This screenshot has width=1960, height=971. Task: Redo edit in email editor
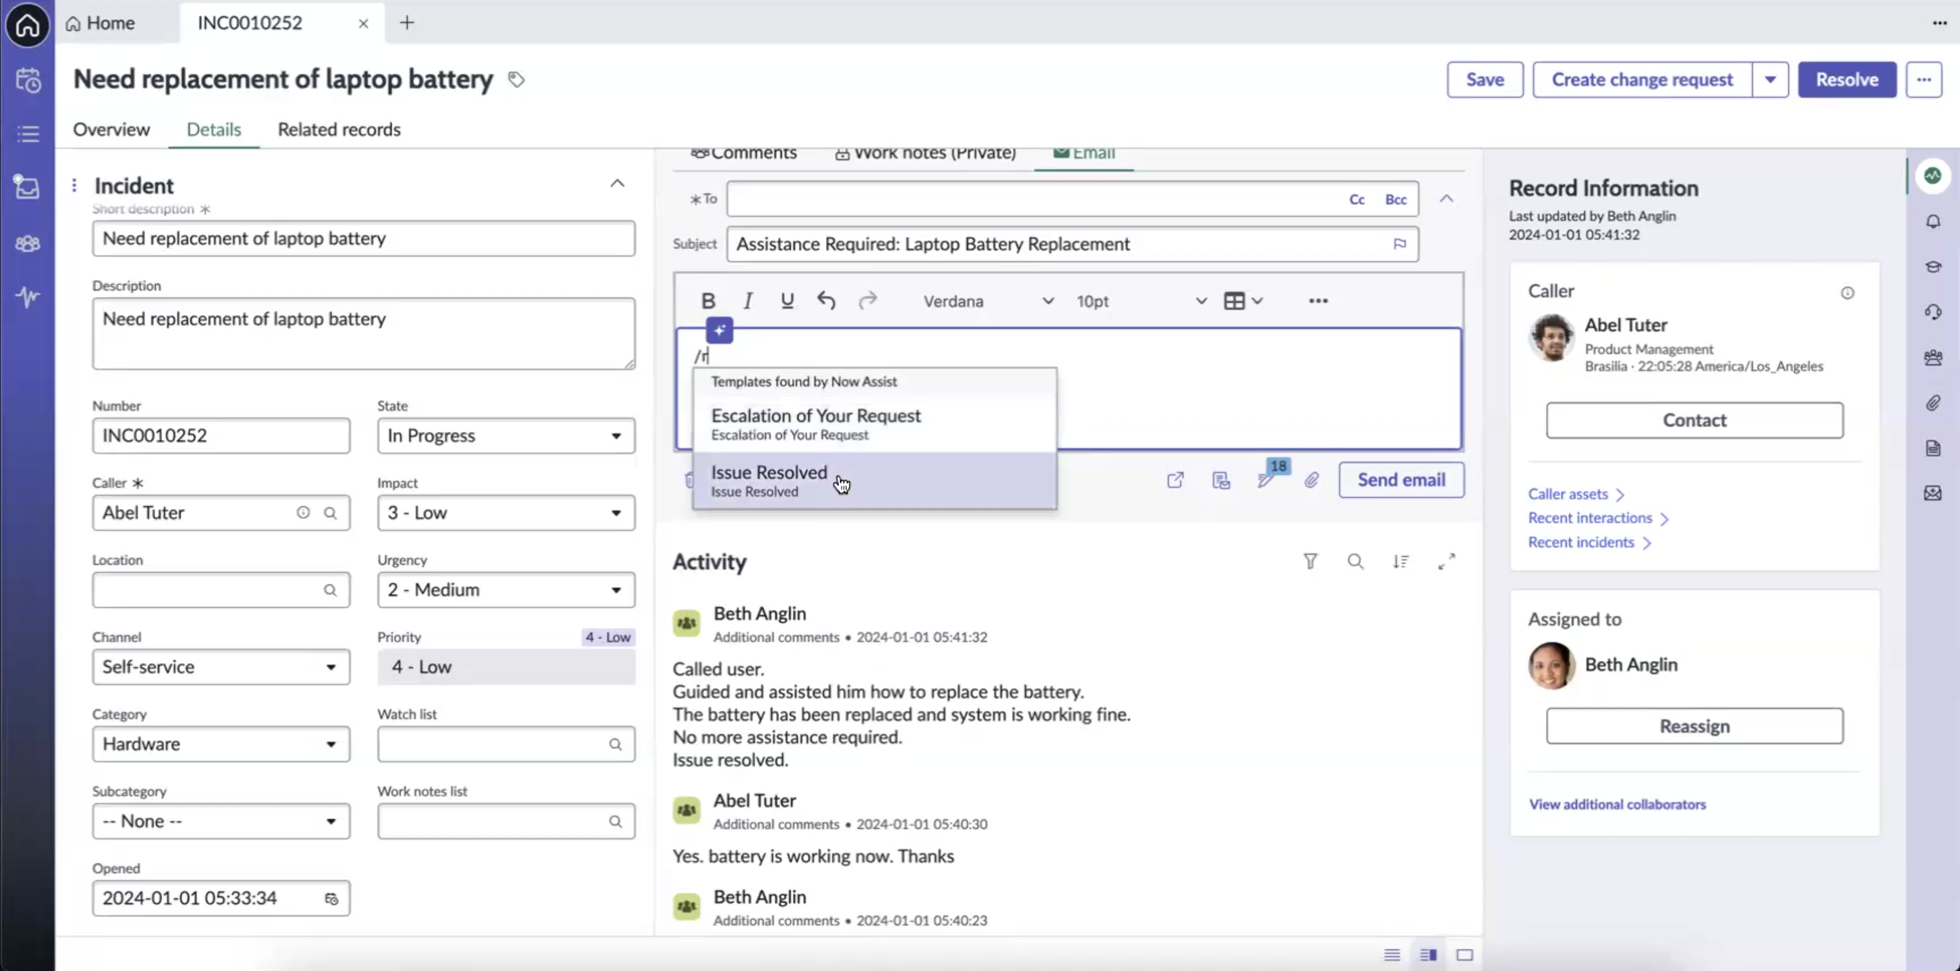[867, 301]
